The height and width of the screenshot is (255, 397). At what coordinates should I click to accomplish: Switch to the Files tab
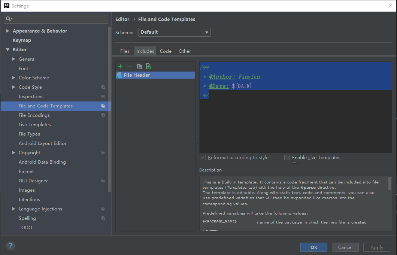(125, 51)
